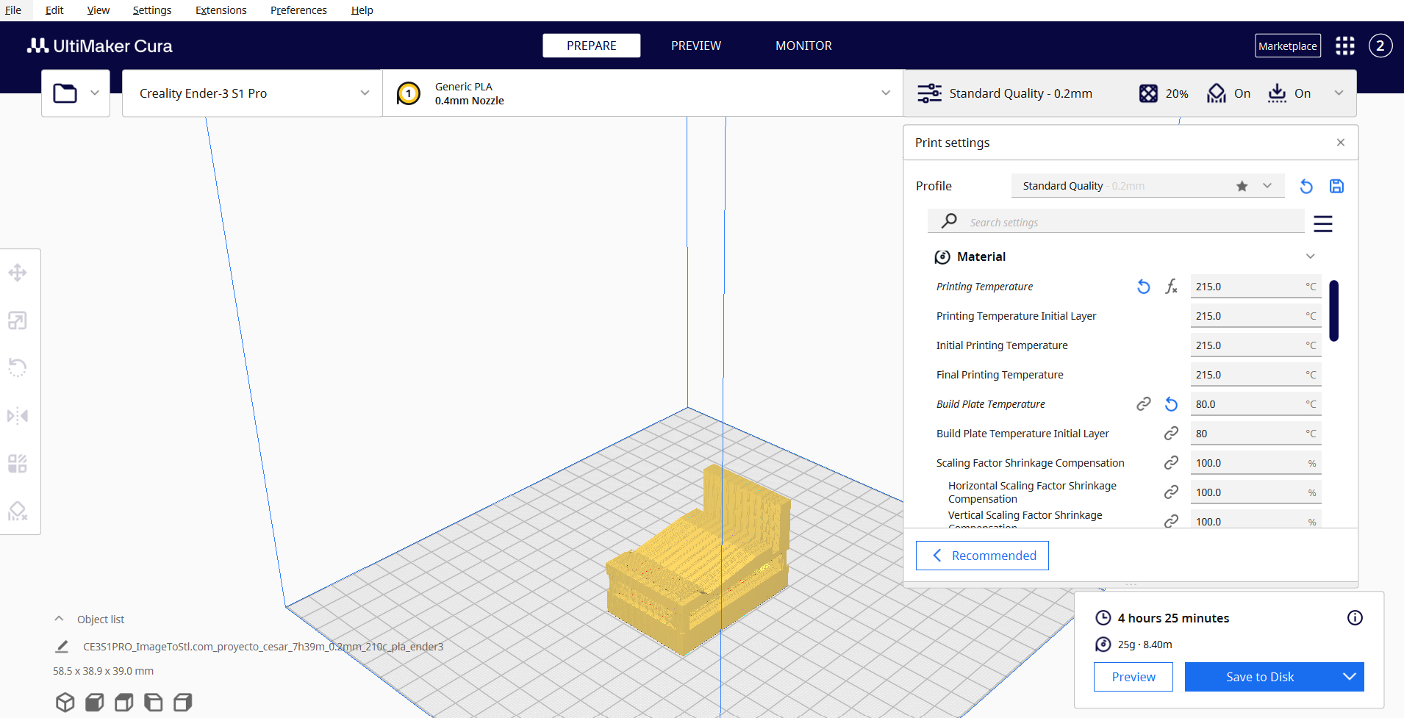Close the Print settings panel
This screenshot has height=718, width=1404.
(x=1341, y=143)
